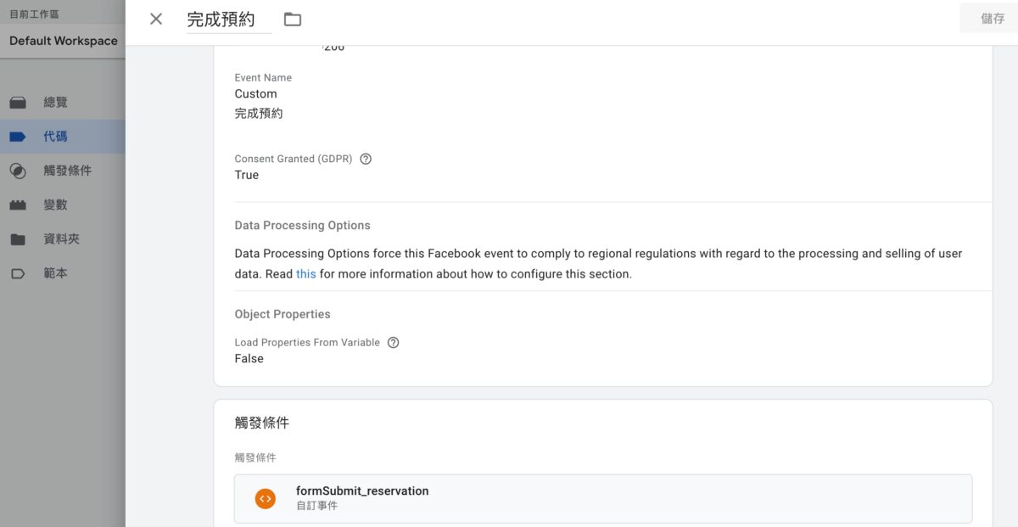Click the 觸發條件 circular icon in sidebar
Screen dimensions: 1018x527
point(18,171)
